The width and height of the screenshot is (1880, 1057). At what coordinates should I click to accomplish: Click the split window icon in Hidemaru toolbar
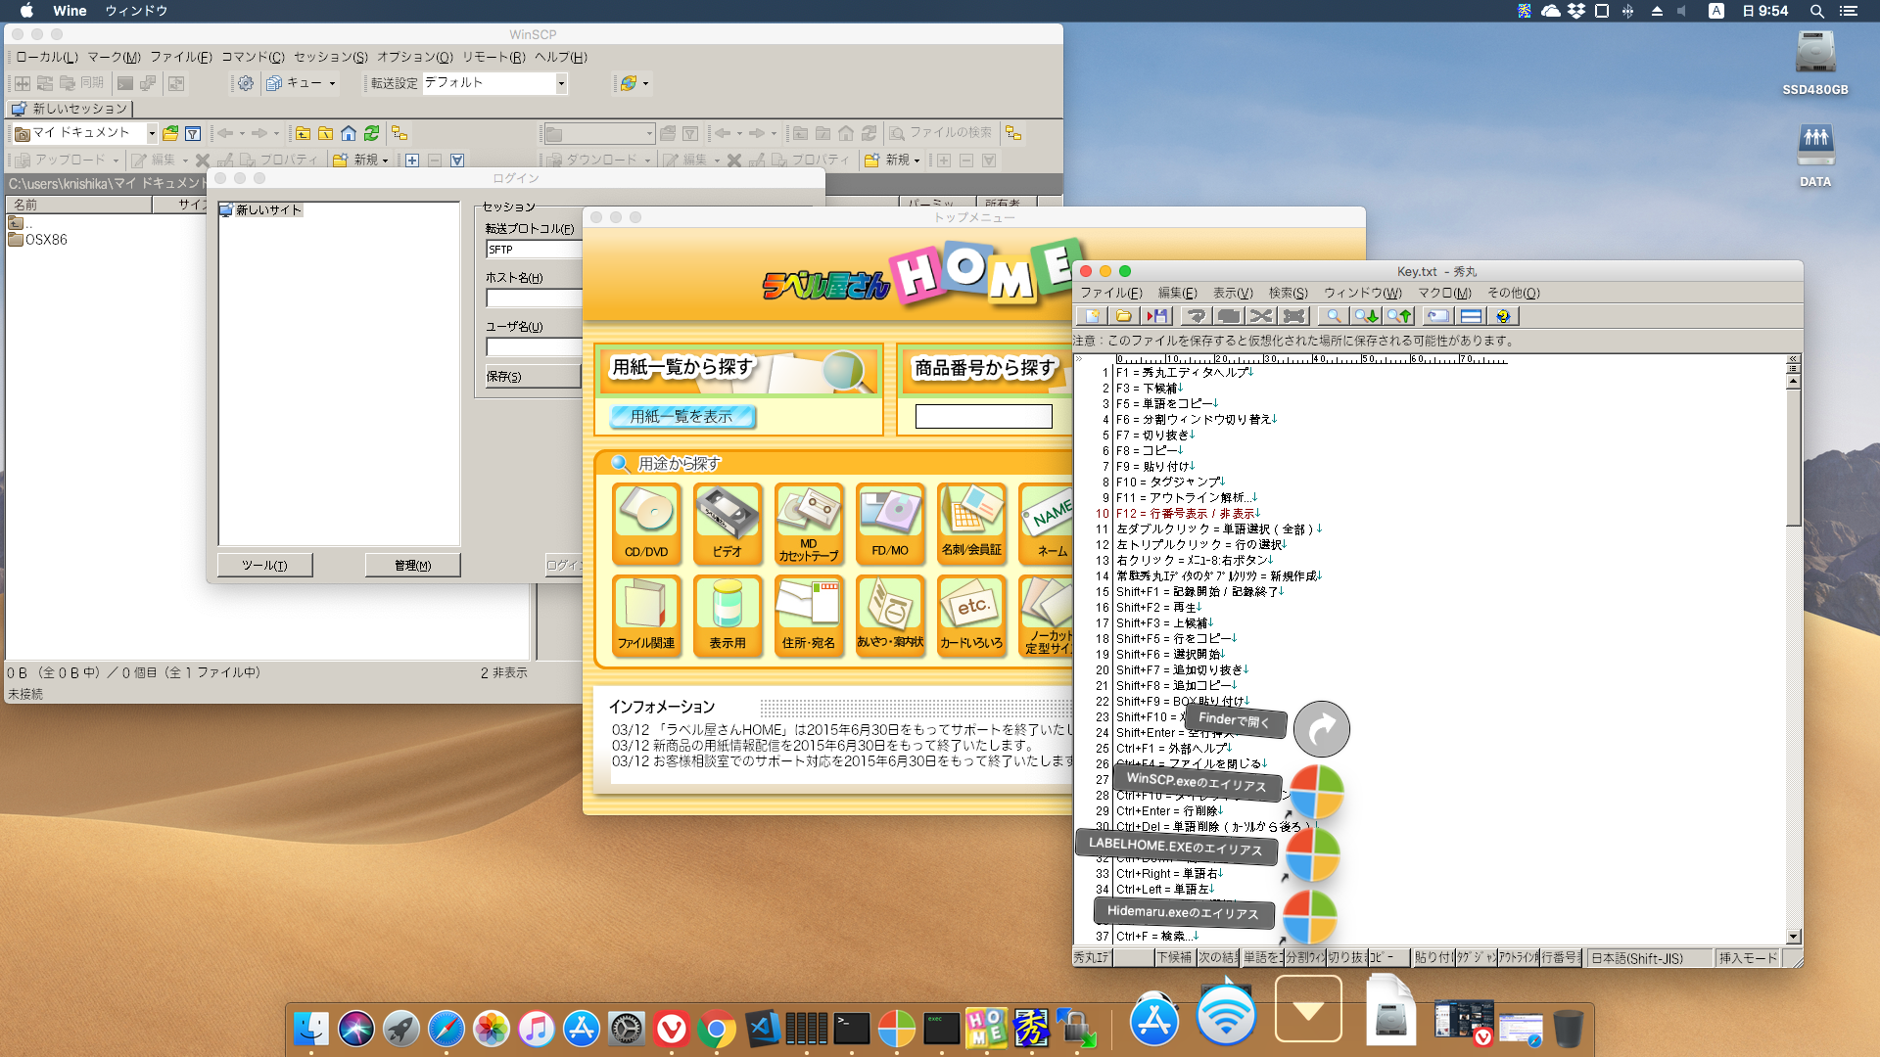pyautogui.click(x=1471, y=316)
